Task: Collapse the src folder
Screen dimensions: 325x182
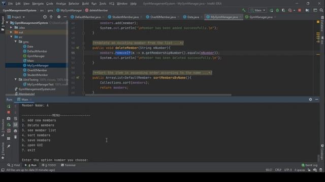Action: (11, 37)
